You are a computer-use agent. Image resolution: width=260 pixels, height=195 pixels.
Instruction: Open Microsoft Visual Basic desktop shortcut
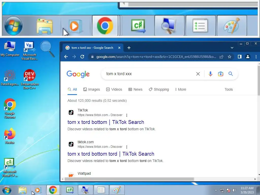[29, 51]
